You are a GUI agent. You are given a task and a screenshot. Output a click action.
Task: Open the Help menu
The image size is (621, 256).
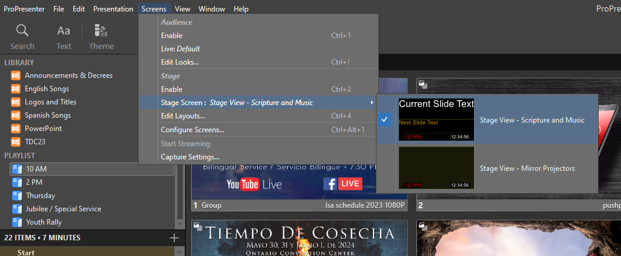(x=241, y=8)
